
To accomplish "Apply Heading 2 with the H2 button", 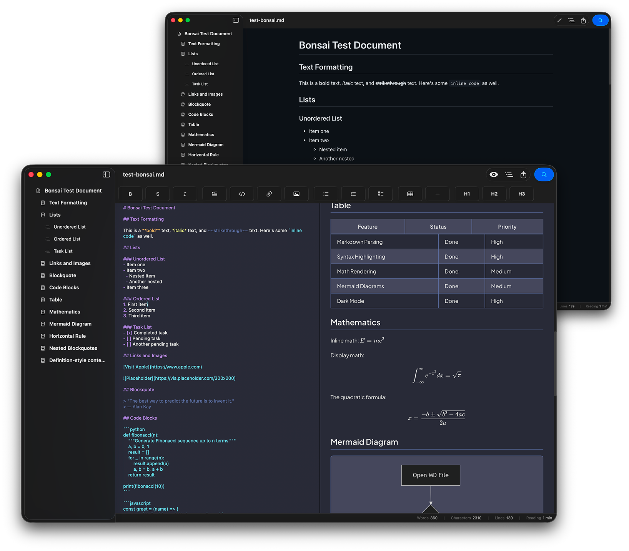I will pos(494,194).
